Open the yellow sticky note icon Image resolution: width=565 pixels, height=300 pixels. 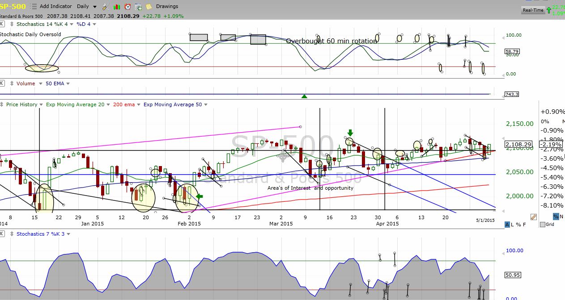pos(149,7)
